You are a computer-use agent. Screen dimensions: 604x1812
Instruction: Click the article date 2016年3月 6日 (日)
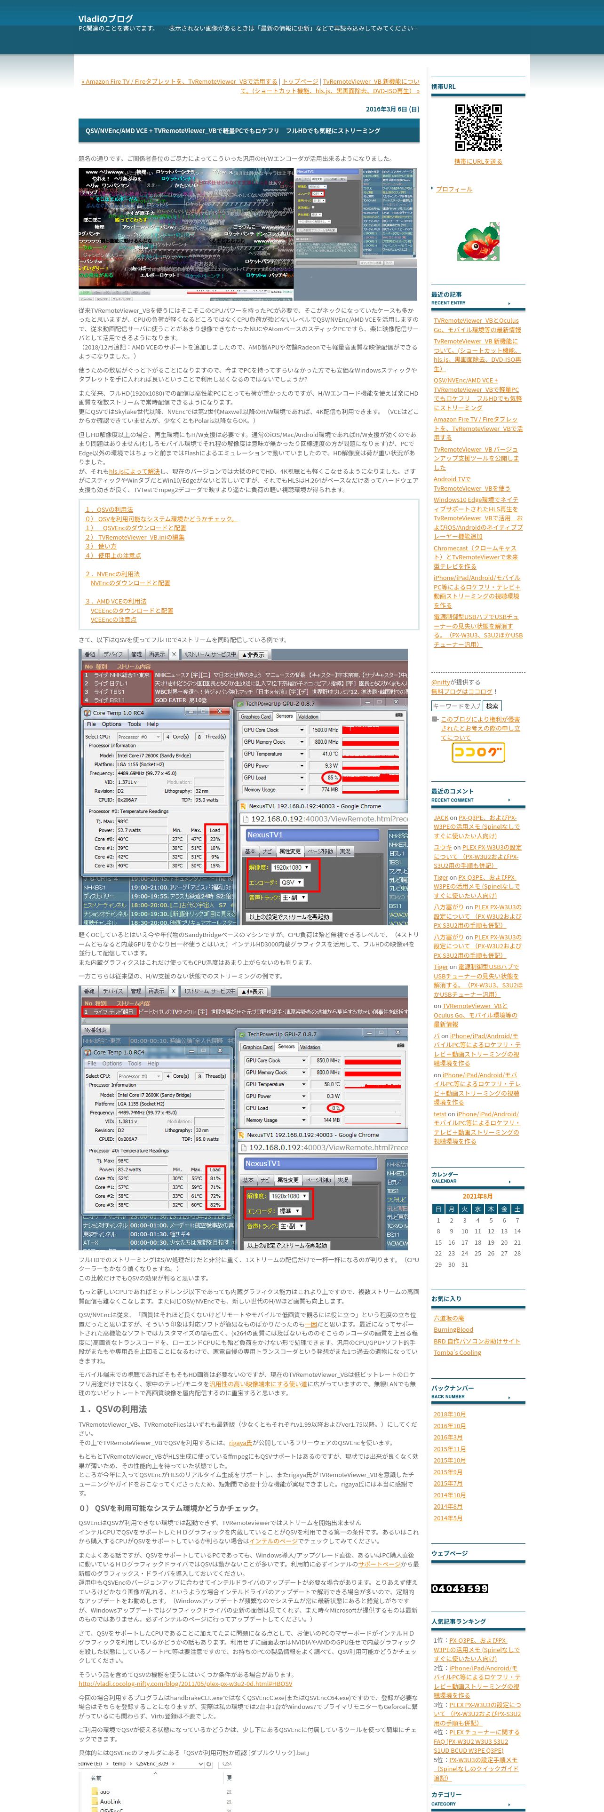[x=392, y=109]
